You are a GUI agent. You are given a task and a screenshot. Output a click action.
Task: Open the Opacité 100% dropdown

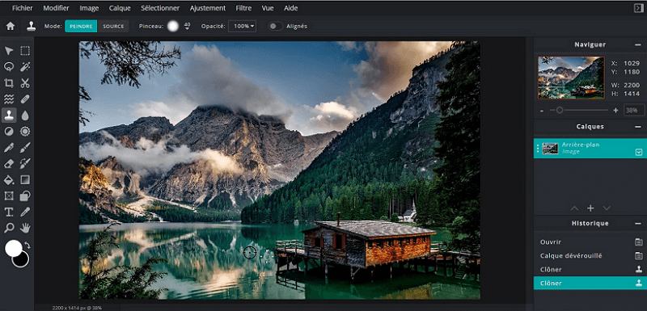pos(242,26)
